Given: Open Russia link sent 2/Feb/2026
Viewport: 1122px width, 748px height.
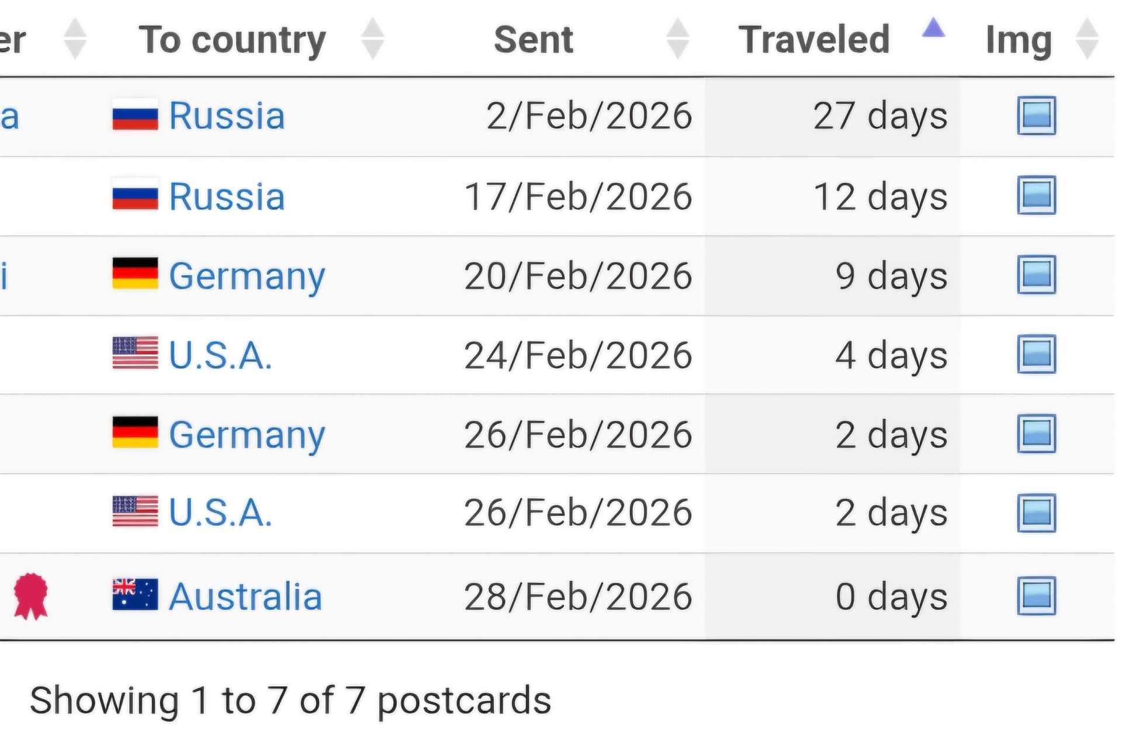Looking at the screenshot, I should [x=227, y=116].
